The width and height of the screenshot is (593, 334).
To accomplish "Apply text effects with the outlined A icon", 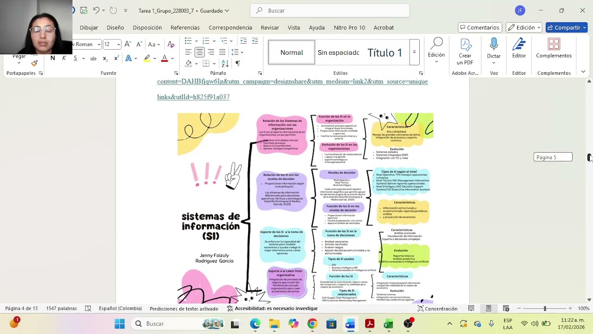I will coord(128,58).
